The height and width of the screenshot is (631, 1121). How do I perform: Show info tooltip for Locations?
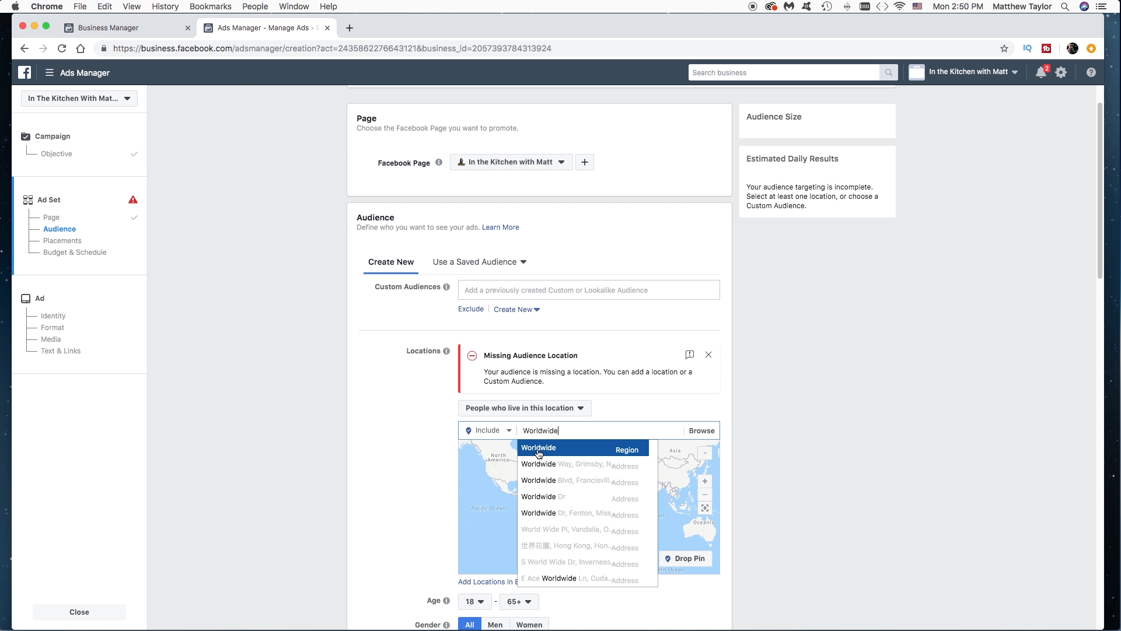446,351
